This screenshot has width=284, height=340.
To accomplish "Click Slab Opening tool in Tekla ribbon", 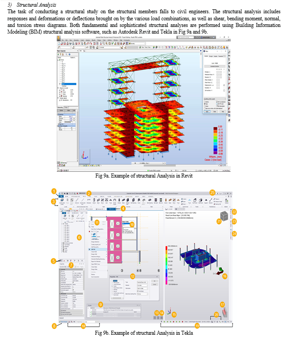I will point(150,201).
